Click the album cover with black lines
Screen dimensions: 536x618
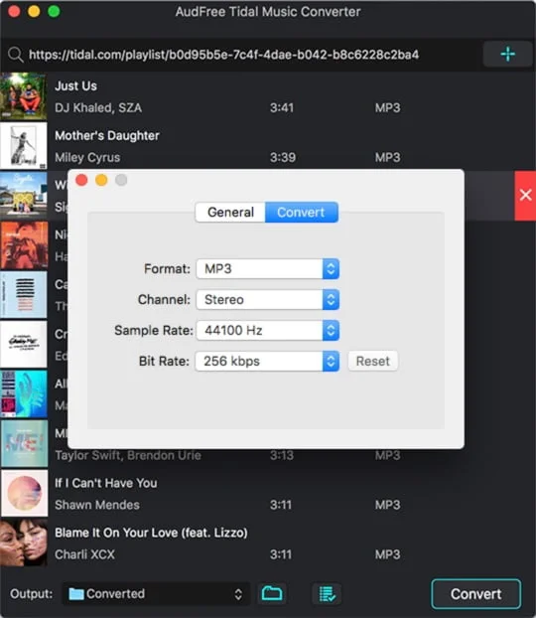click(x=24, y=295)
